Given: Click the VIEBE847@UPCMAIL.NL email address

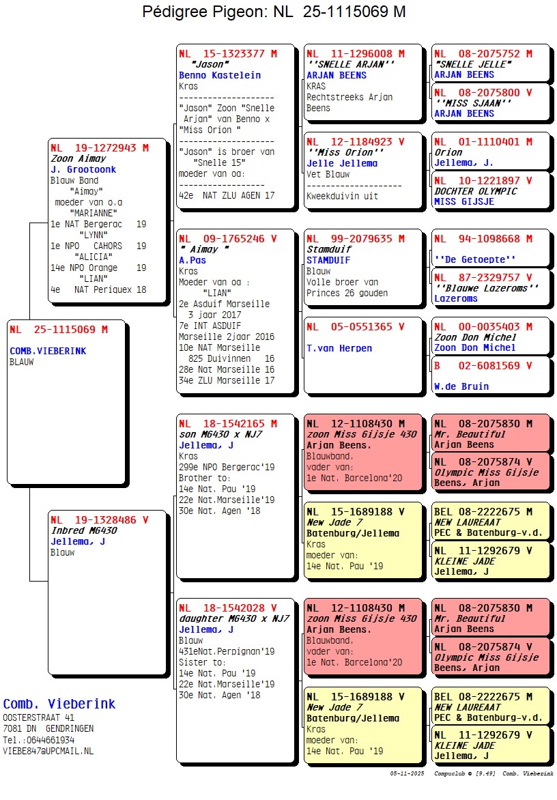Looking at the screenshot, I should coord(48,751).
